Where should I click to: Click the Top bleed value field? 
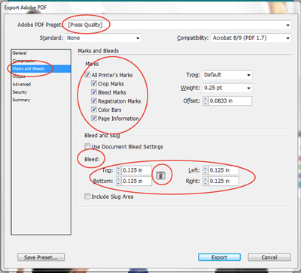(137, 170)
